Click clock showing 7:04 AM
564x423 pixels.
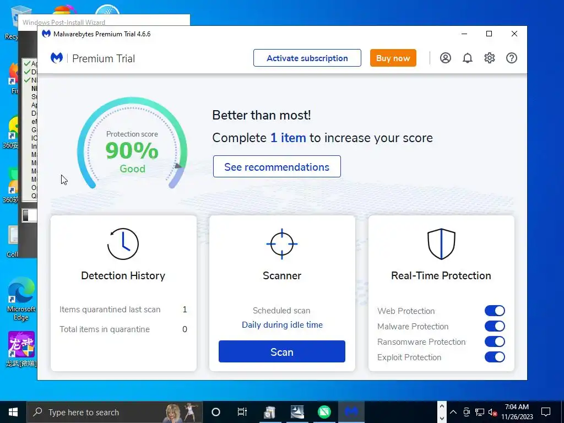(x=517, y=412)
